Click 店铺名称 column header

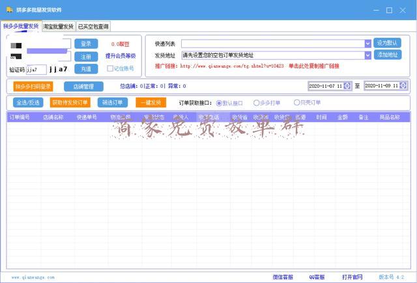click(x=53, y=117)
